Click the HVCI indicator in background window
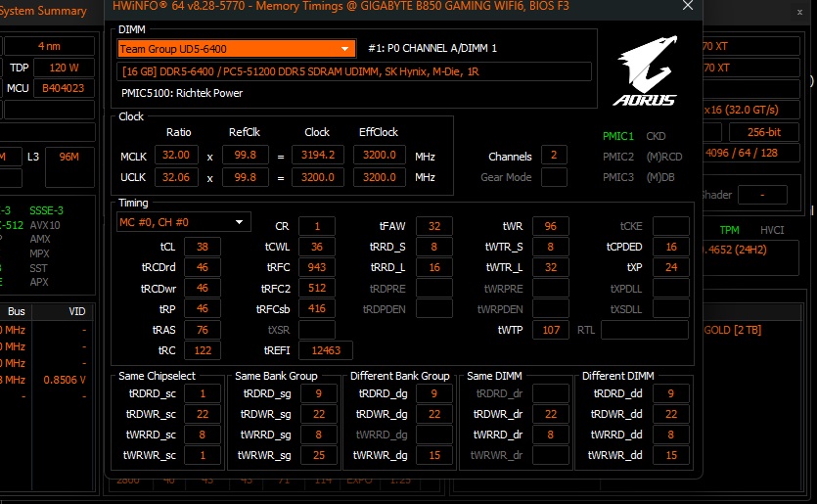The width and height of the screenshot is (817, 504). click(x=772, y=230)
